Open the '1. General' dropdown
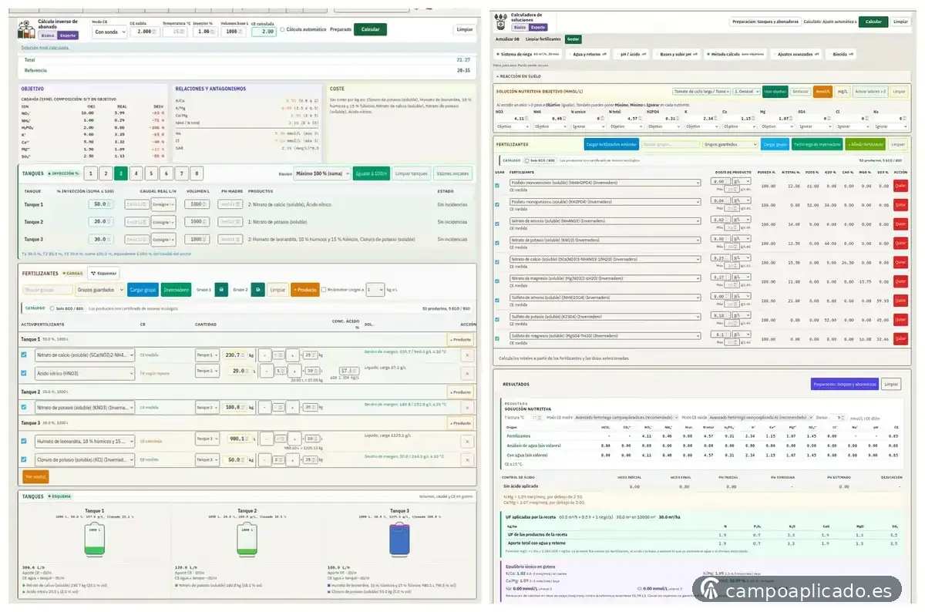The width and height of the screenshot is (925, 612). pos(746,91)
